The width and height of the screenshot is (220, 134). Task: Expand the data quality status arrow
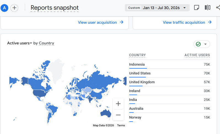(x=205, y=44)
